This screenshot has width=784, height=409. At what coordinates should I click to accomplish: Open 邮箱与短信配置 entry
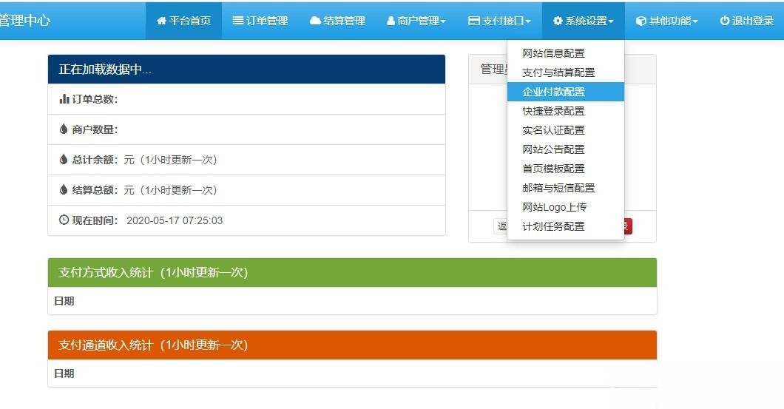point(558,188)
